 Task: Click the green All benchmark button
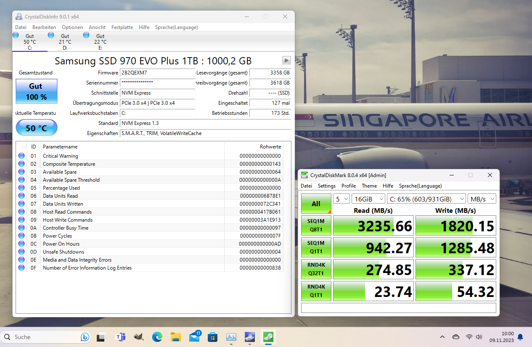pos(316,204)
